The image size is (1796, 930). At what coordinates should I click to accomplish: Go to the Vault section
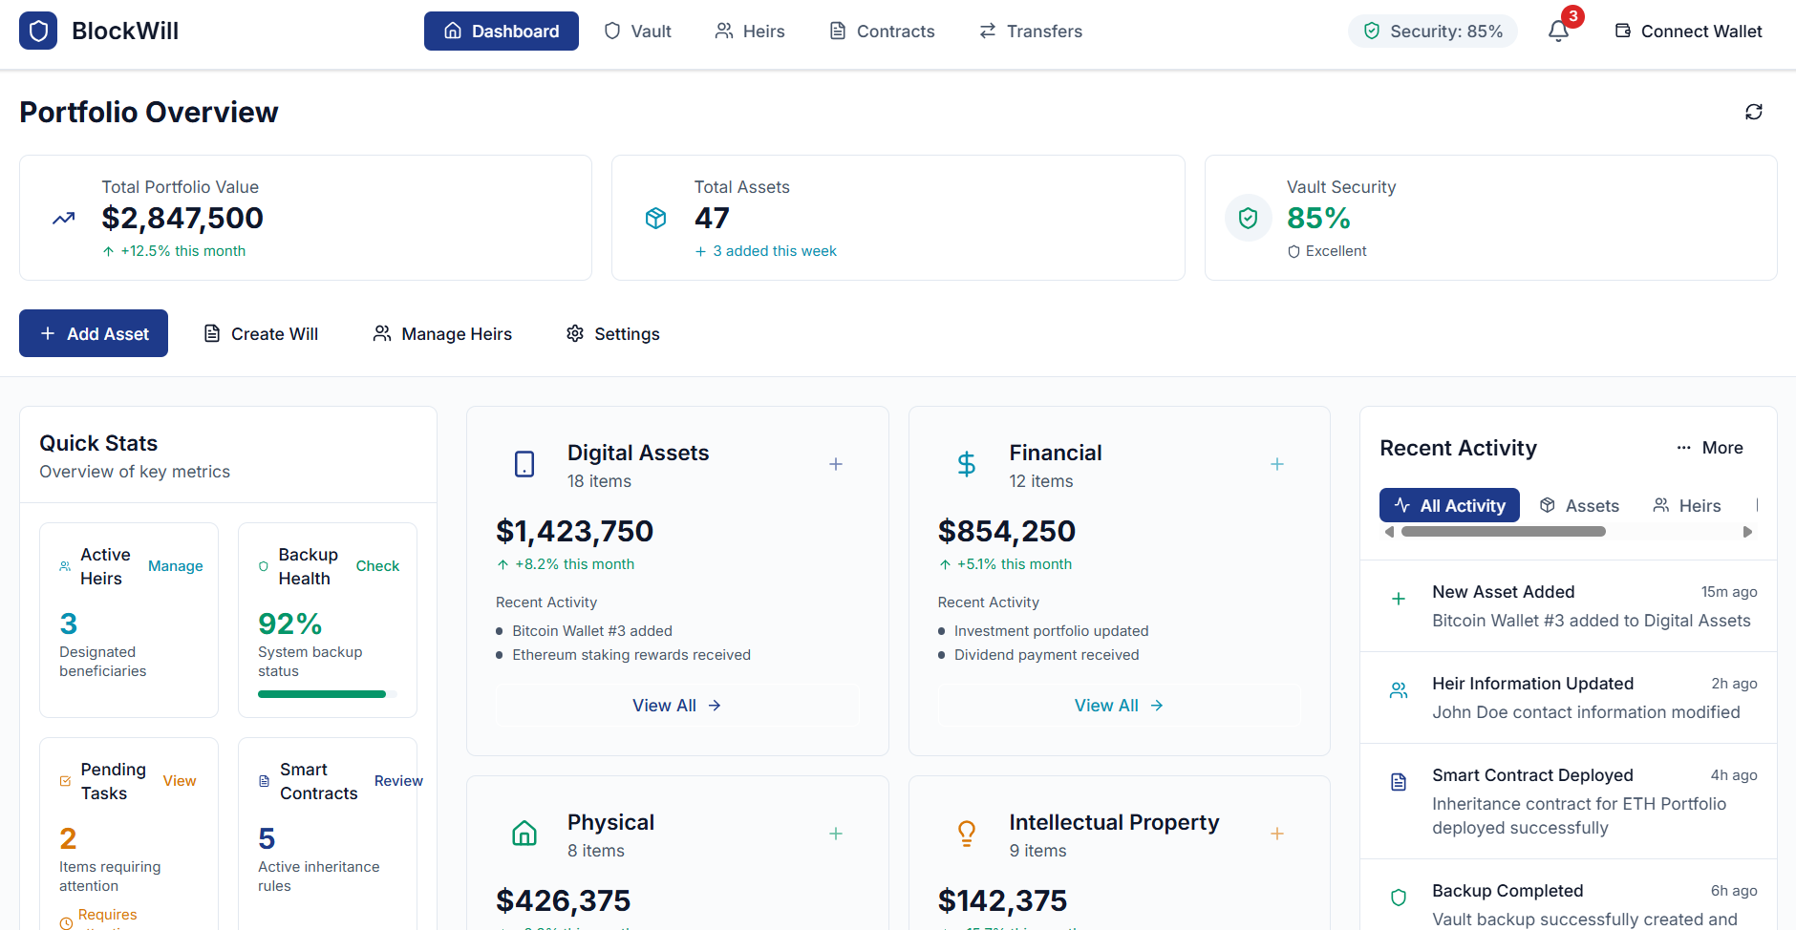tap(637, 32)
